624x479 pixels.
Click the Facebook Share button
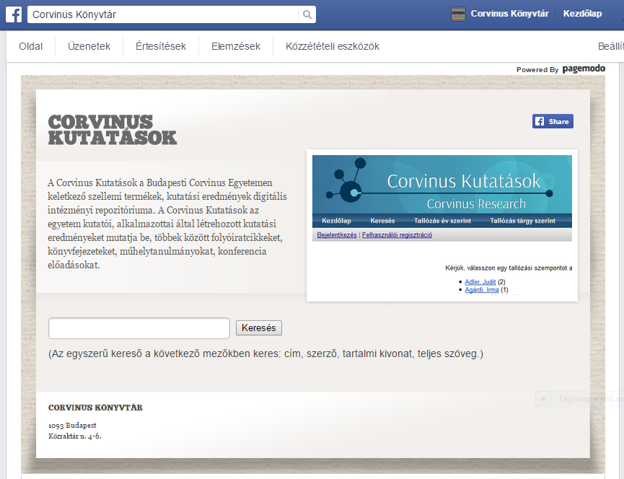tap(553, 121)
